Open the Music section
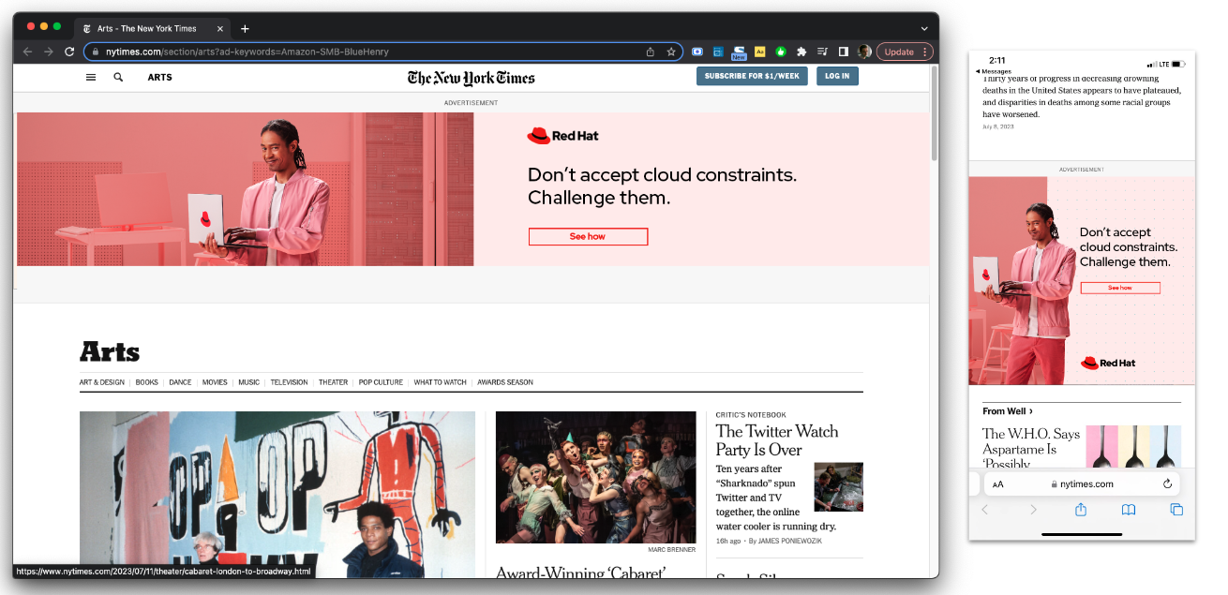1228x595 pixels. coord(248,382)
